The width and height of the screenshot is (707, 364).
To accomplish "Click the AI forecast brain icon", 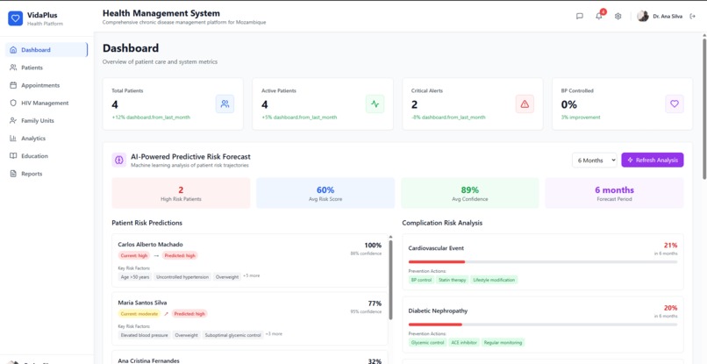I will tap(119, 160).
